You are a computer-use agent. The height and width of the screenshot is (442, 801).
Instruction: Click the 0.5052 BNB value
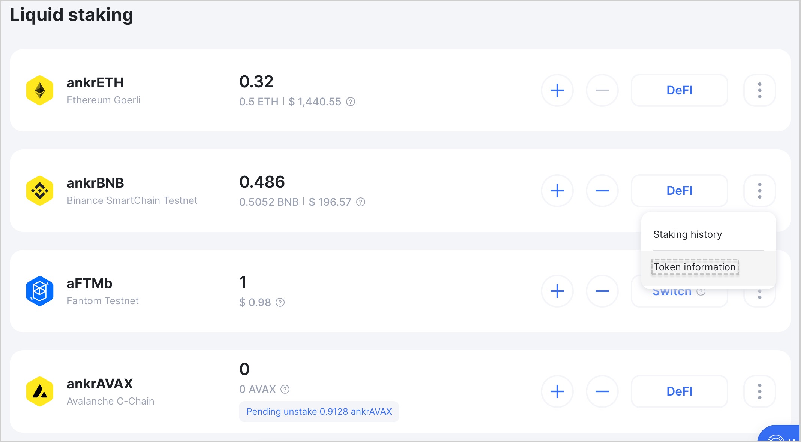click(269, 202)
